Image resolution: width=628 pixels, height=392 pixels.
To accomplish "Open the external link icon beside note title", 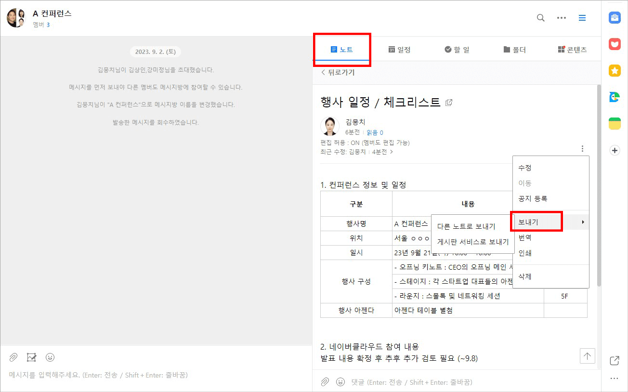I will tap(448, 102).
